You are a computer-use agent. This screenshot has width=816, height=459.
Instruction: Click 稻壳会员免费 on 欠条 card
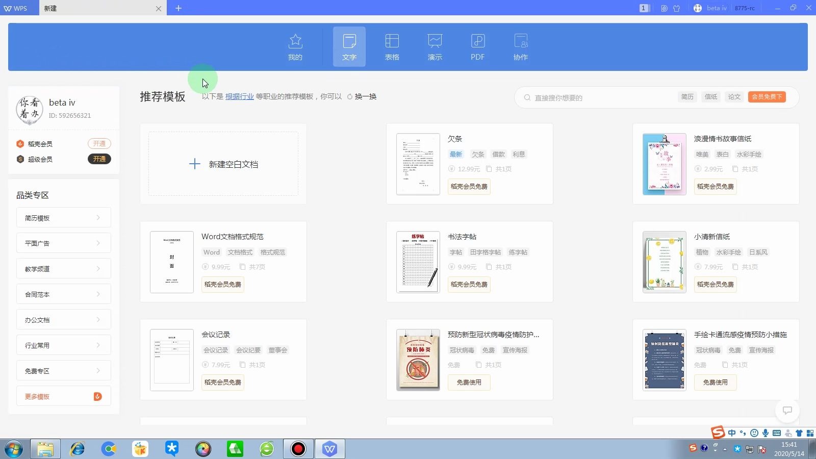tap(469, 187)
